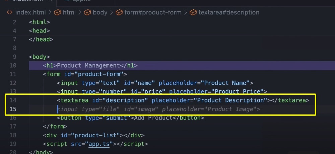Viewport: 335px width, 154px height.
Task: Click the closing </h1> tag
Action: (129, 66)
